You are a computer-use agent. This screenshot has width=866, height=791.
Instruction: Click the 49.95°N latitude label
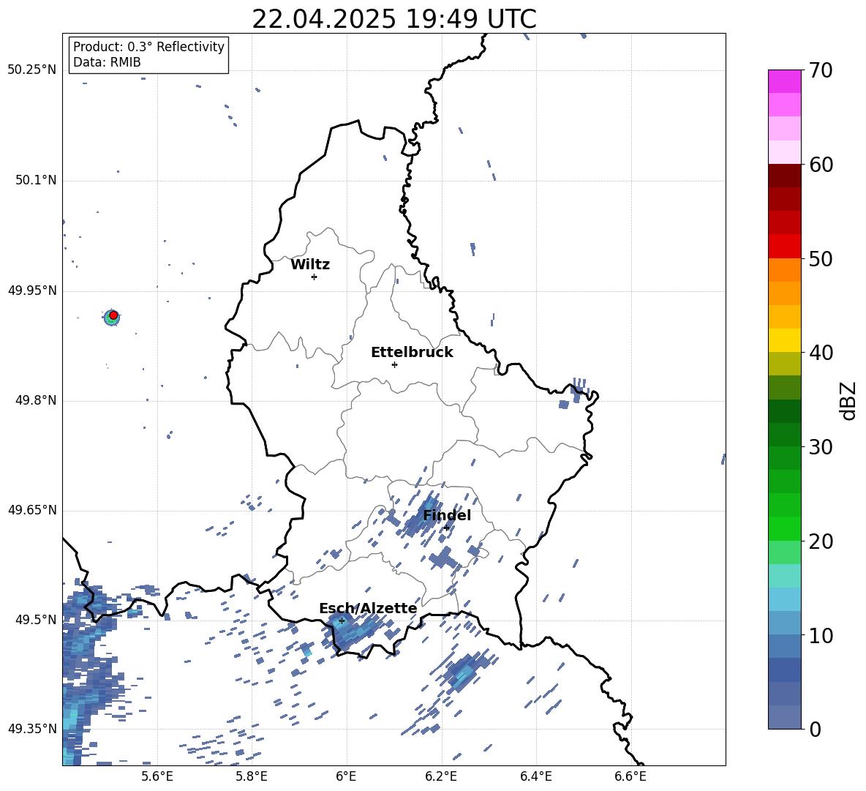point(31,290)
